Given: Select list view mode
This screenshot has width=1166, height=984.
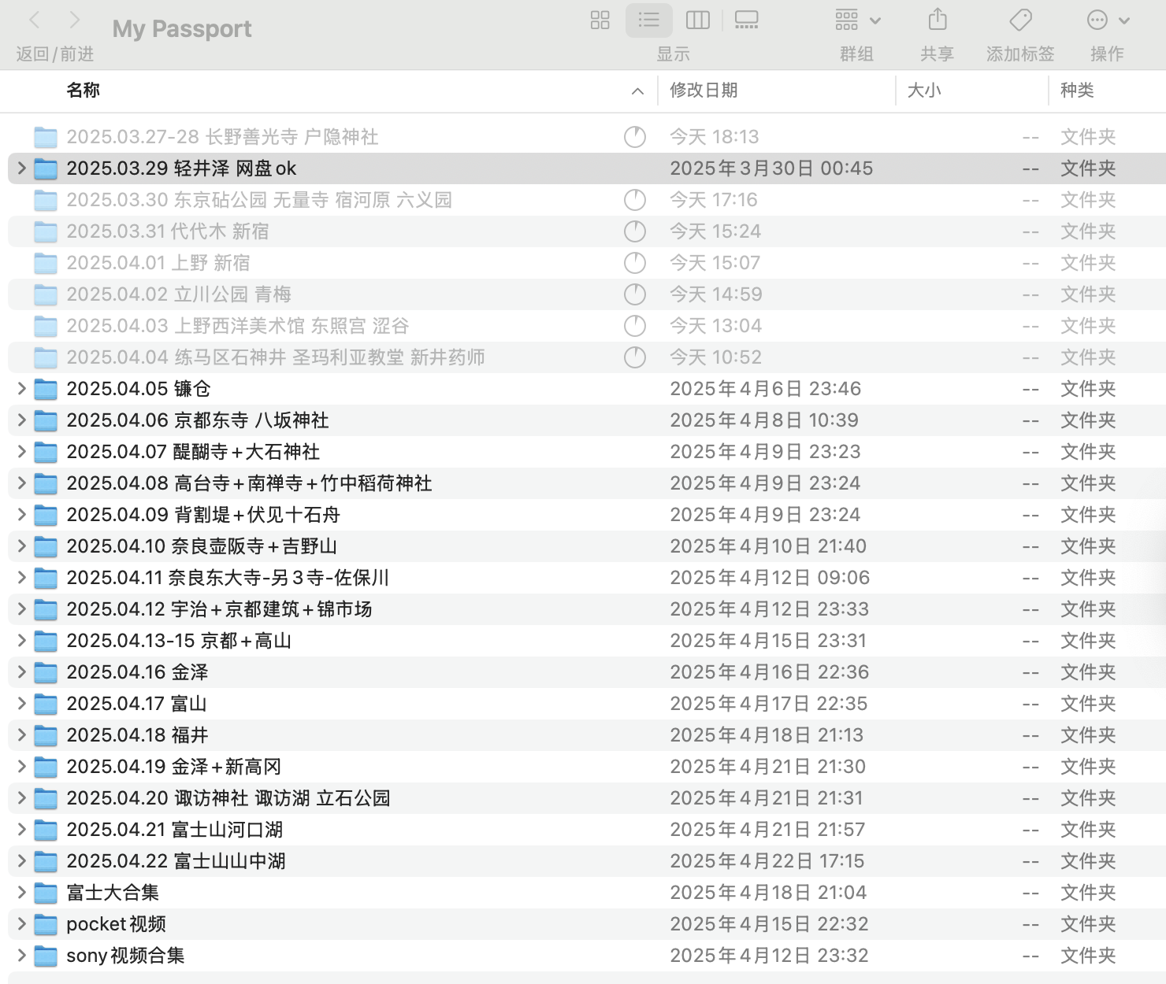Looking at the screenshot, I should coord(648,20).
